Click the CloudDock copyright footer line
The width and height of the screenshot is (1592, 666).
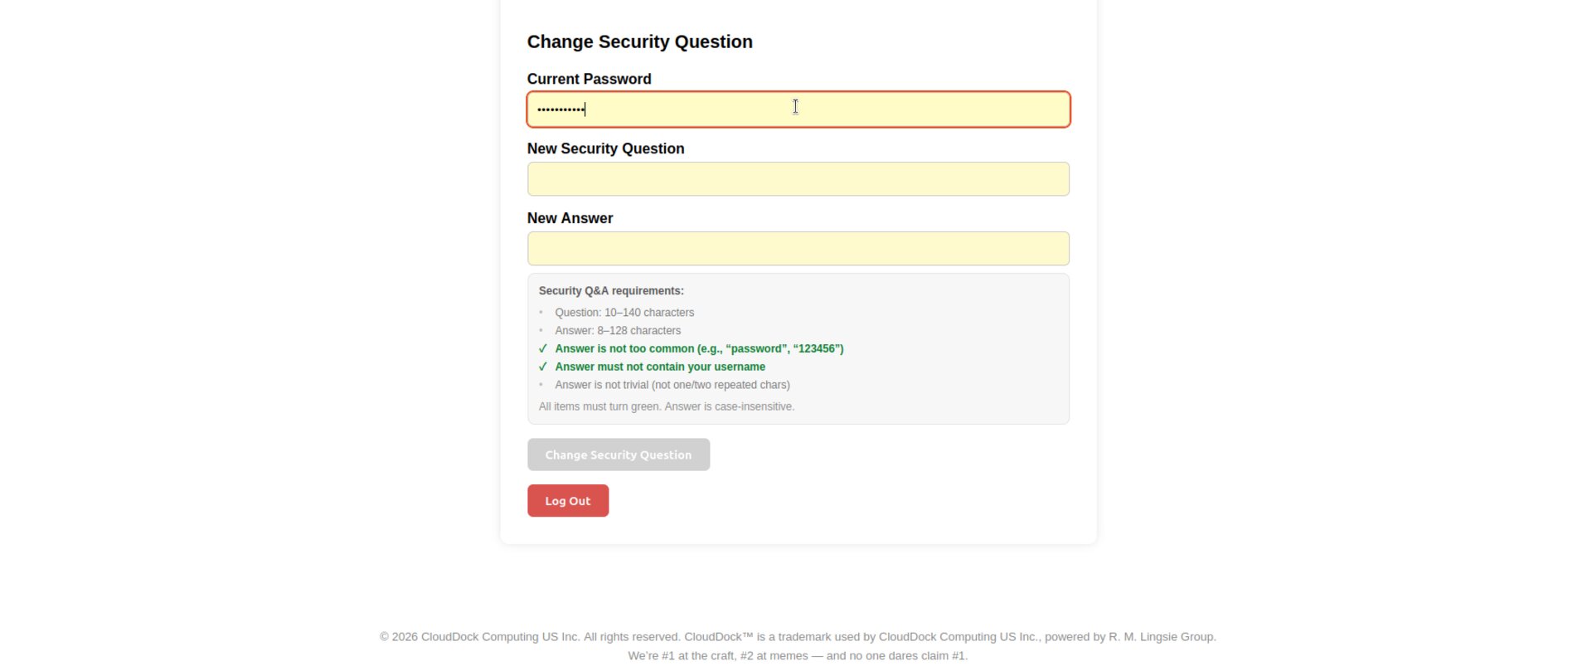(x=798, y=637)
